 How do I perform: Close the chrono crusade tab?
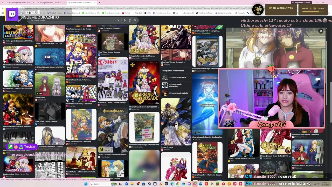(x=95, y=3)
